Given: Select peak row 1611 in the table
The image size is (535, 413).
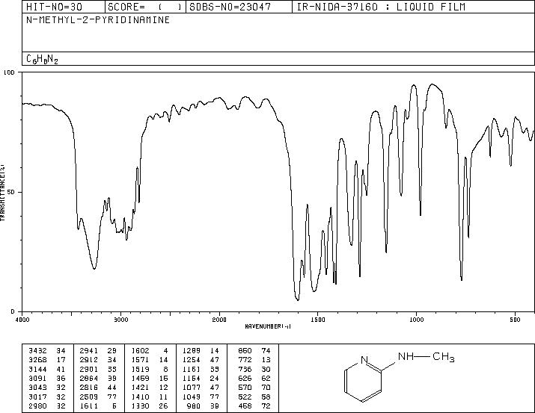Looking at the screenshot, I should pyautogui.click(x=98, y=406).
